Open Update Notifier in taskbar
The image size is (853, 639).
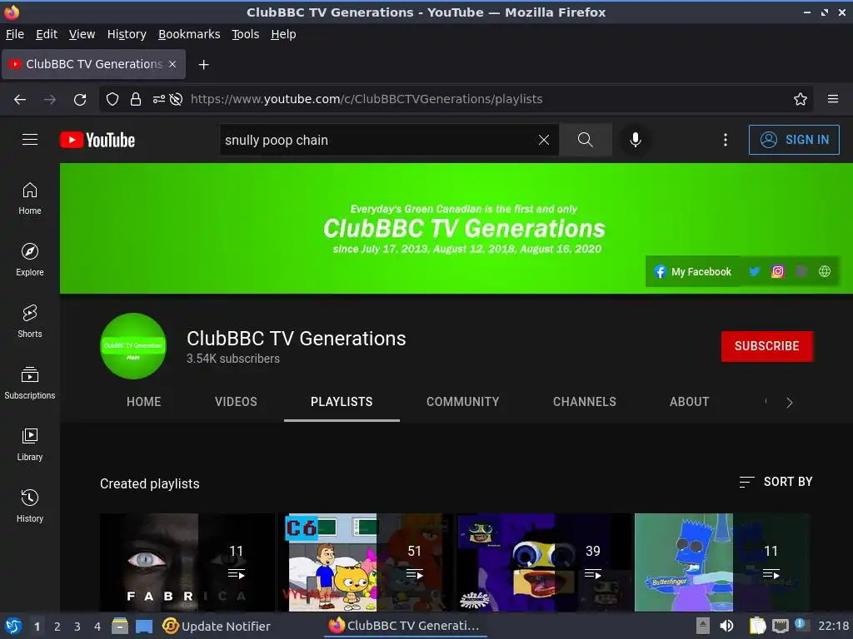(x=216, y=627)
